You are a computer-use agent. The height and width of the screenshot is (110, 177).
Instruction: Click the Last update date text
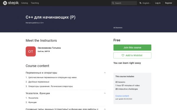click(124, 99)
